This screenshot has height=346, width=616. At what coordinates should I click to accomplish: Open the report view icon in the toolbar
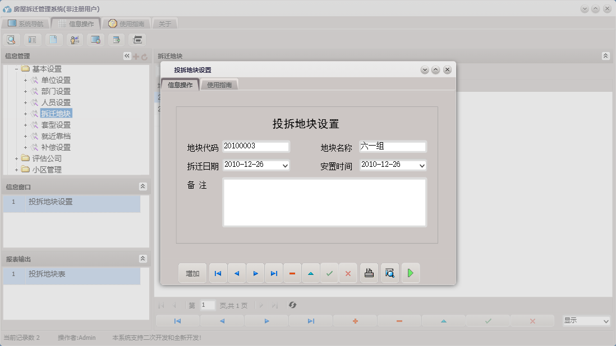32,39
